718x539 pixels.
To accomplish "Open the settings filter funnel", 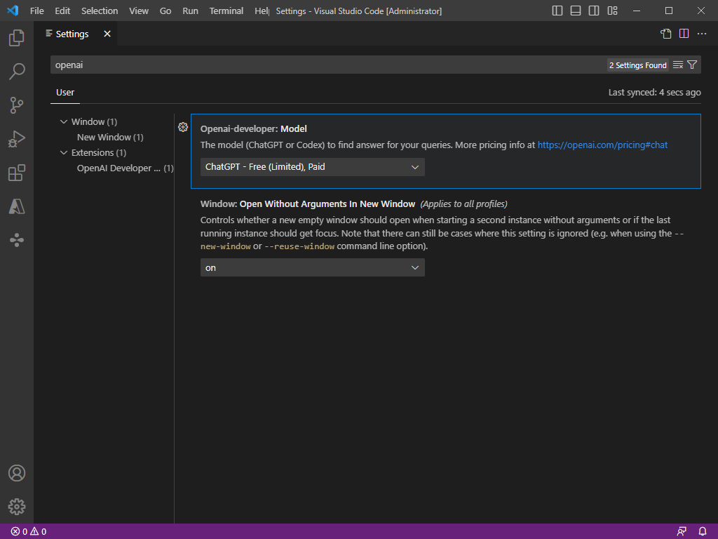I will (692, 65).
